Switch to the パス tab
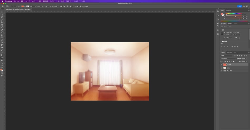This screenshot has height=130, width=250. [x=235, y=53]
